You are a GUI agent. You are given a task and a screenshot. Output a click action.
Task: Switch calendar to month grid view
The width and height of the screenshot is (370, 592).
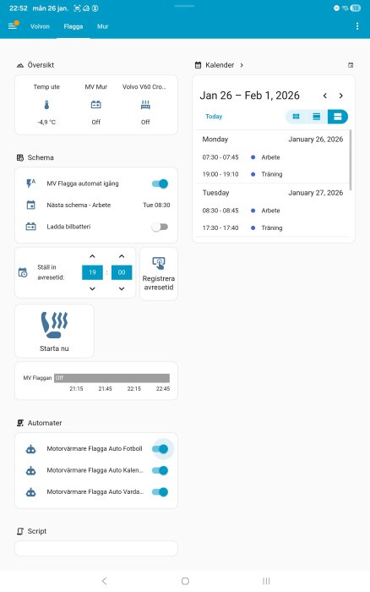click(x=296, y=117)
